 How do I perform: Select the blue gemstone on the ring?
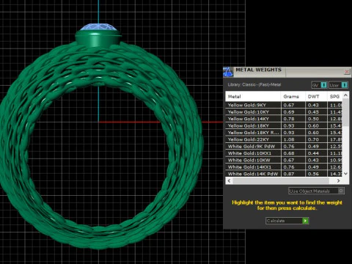coord(98,27)
